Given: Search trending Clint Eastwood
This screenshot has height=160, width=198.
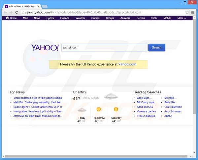Looking at the screenshot, I should click(x=173, y=107).
